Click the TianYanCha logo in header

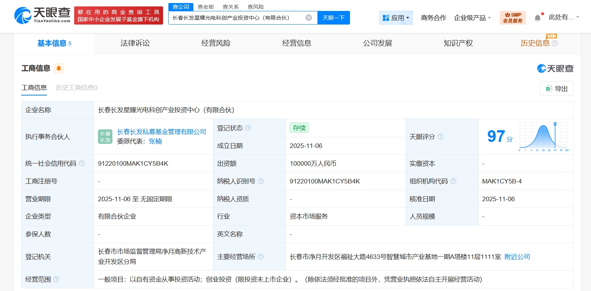[x=42, y=15]
